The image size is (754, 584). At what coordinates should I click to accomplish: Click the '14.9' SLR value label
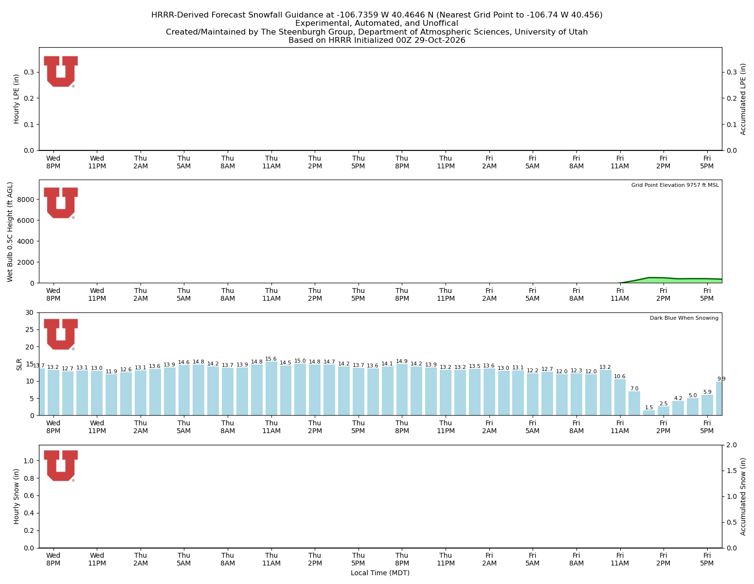point(402,362)
